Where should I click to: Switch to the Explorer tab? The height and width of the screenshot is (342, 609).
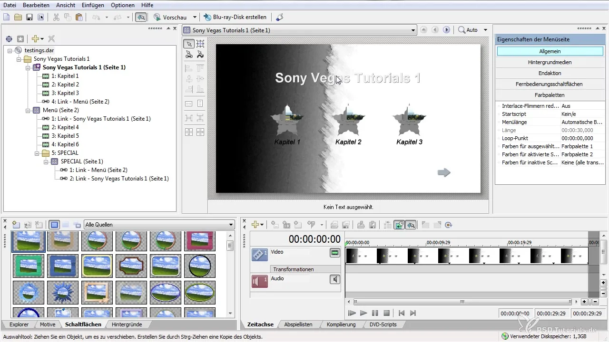[19, 325]
